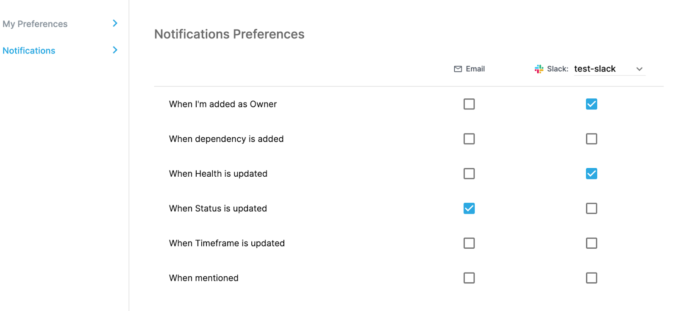
Task: Expand the Notifications chevron arrow
Action: tap(115, 50)
